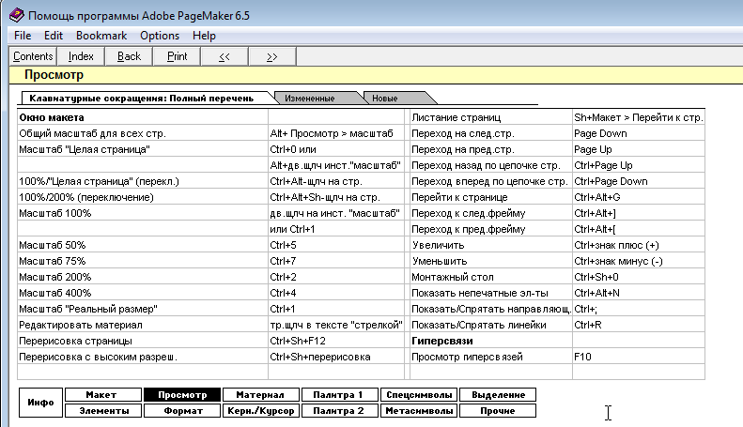Click the 'Масштаб 50%' cell
The width and height of the screenshot is (743, 427).
click(143, 245)
